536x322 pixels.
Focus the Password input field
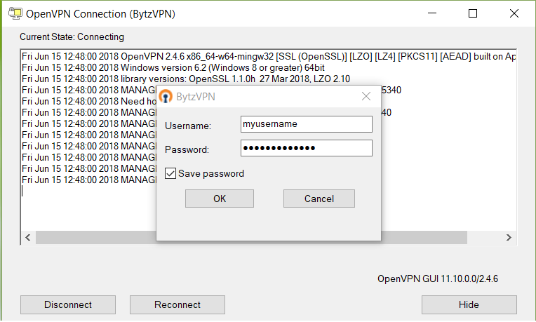coord(307,148)
